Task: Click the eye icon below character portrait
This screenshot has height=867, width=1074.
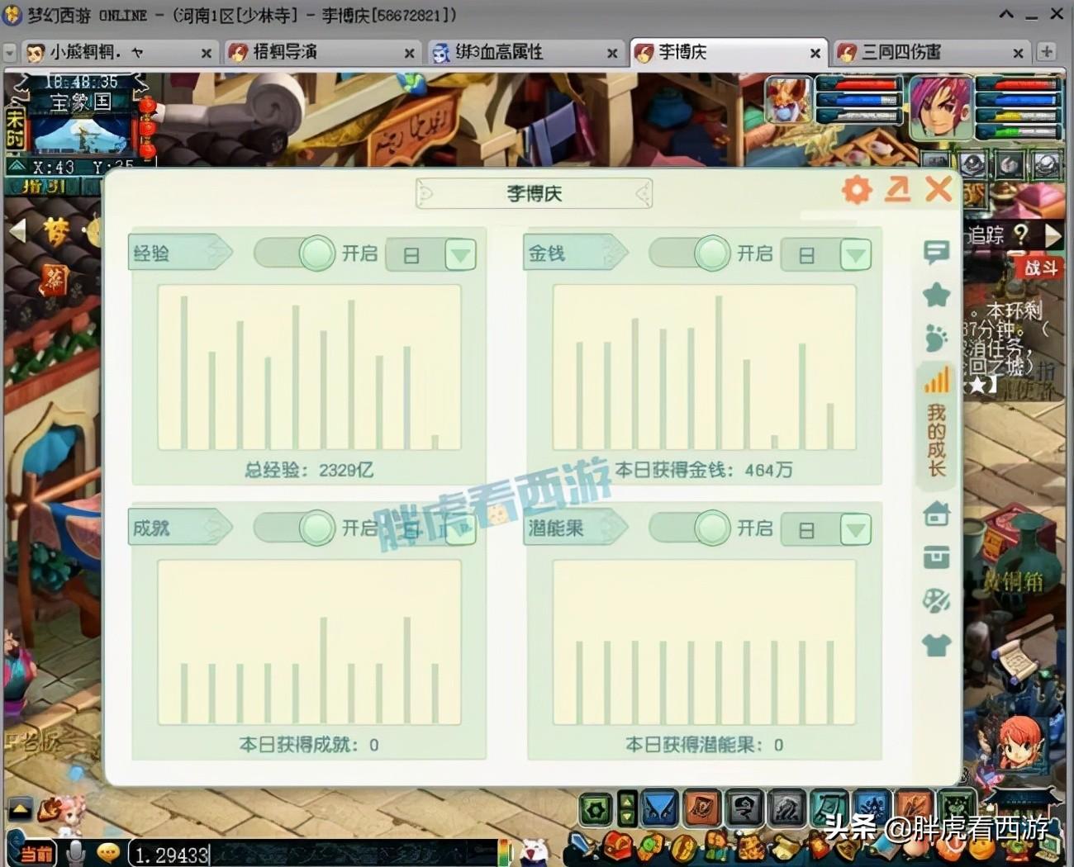Action: point(972,165)
